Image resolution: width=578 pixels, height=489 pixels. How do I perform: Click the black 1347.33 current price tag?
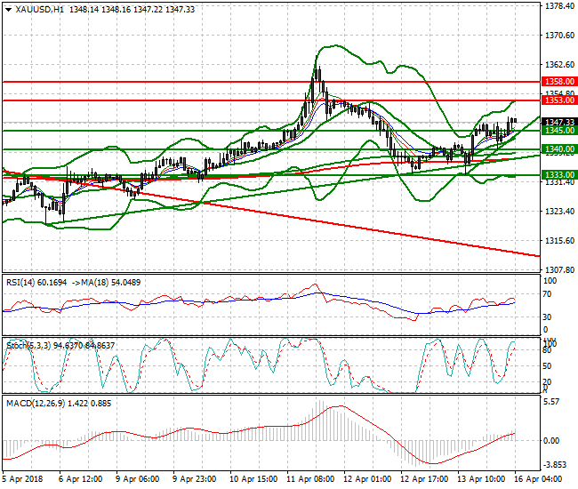pos(558,122)
